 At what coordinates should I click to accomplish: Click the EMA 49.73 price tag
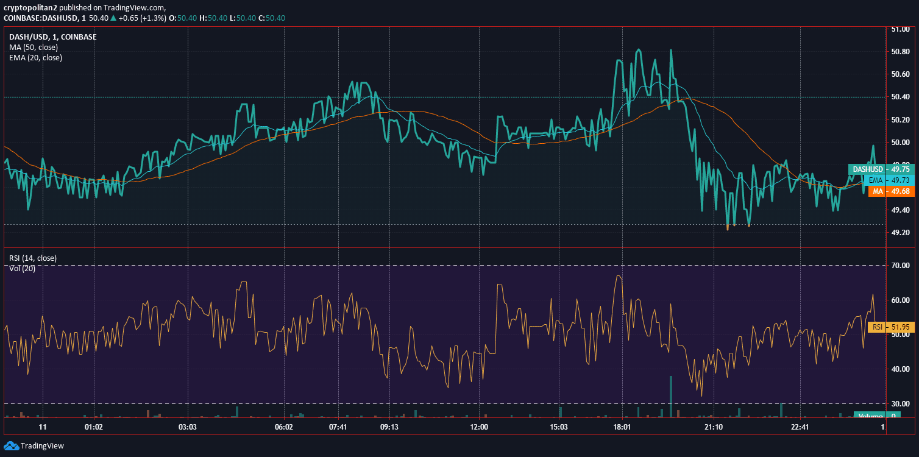[889, 180]
